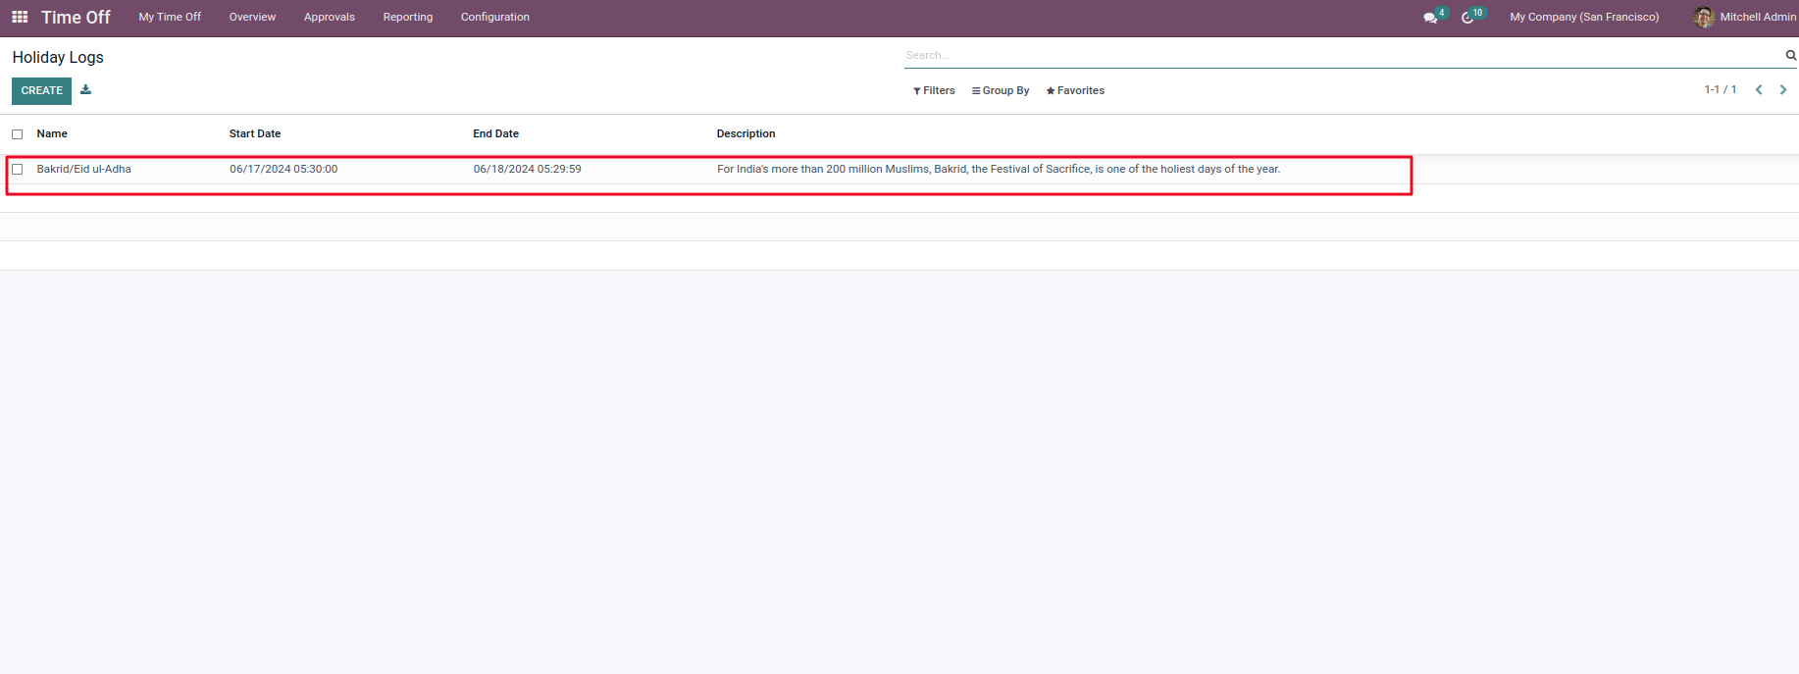
Task: Open the Group By dropdown
Action: 1001,90
